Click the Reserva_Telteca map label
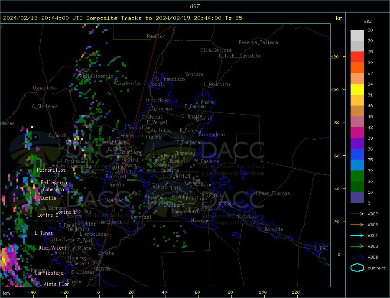 coord(258,42)
